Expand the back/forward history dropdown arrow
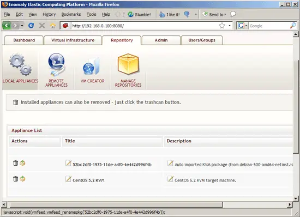The width and height of the screenshot is (300, 217). (x=22, y=26)
